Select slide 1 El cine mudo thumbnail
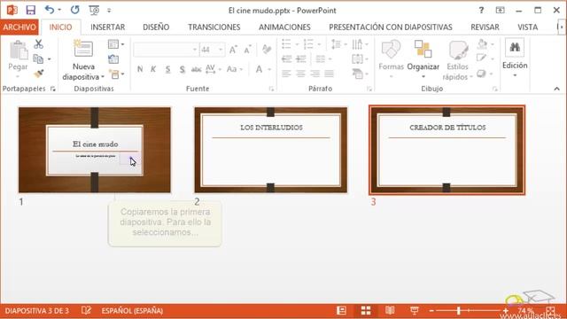 coord(95,150)
